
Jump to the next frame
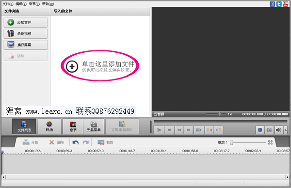pyautogui.click(x=189, y=130)
